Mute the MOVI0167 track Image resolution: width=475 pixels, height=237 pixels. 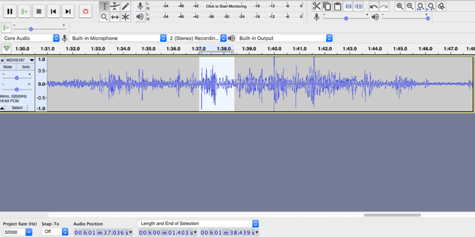[x=8, y=67]
